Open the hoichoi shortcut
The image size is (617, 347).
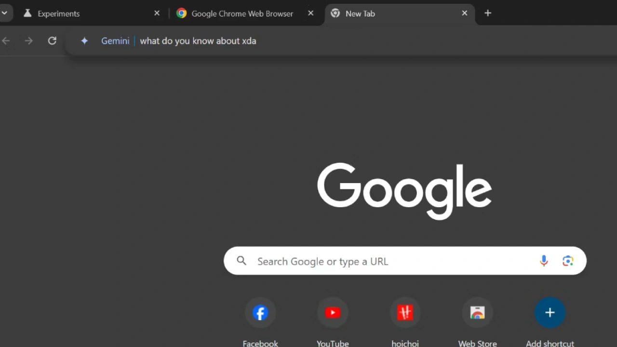(405, 313)
